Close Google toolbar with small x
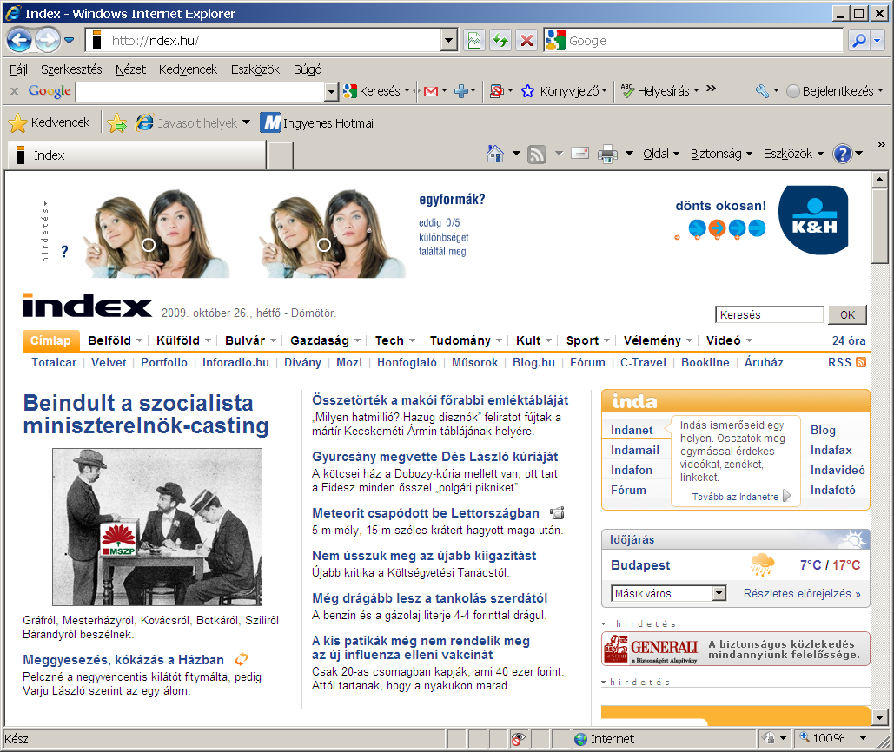 click(14, 90)
